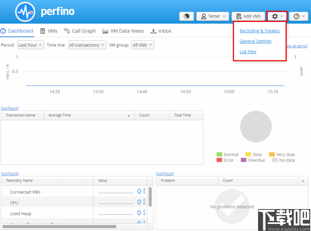The image size is (311, 231).
Task: Click configure link above problems table
Action: (165, 173)
